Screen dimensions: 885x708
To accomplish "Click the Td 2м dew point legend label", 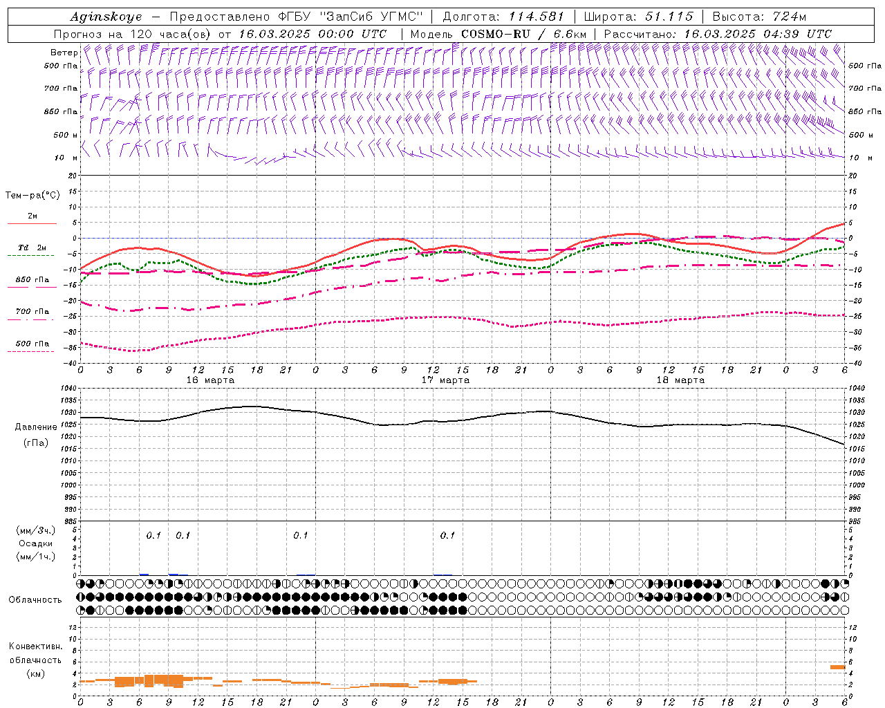I will (x=32, y=248).
